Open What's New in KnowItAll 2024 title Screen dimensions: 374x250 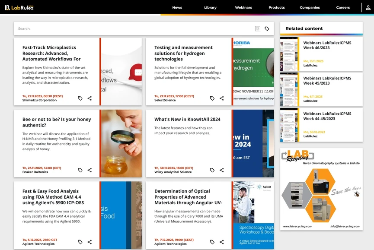(x=187, y=119)
